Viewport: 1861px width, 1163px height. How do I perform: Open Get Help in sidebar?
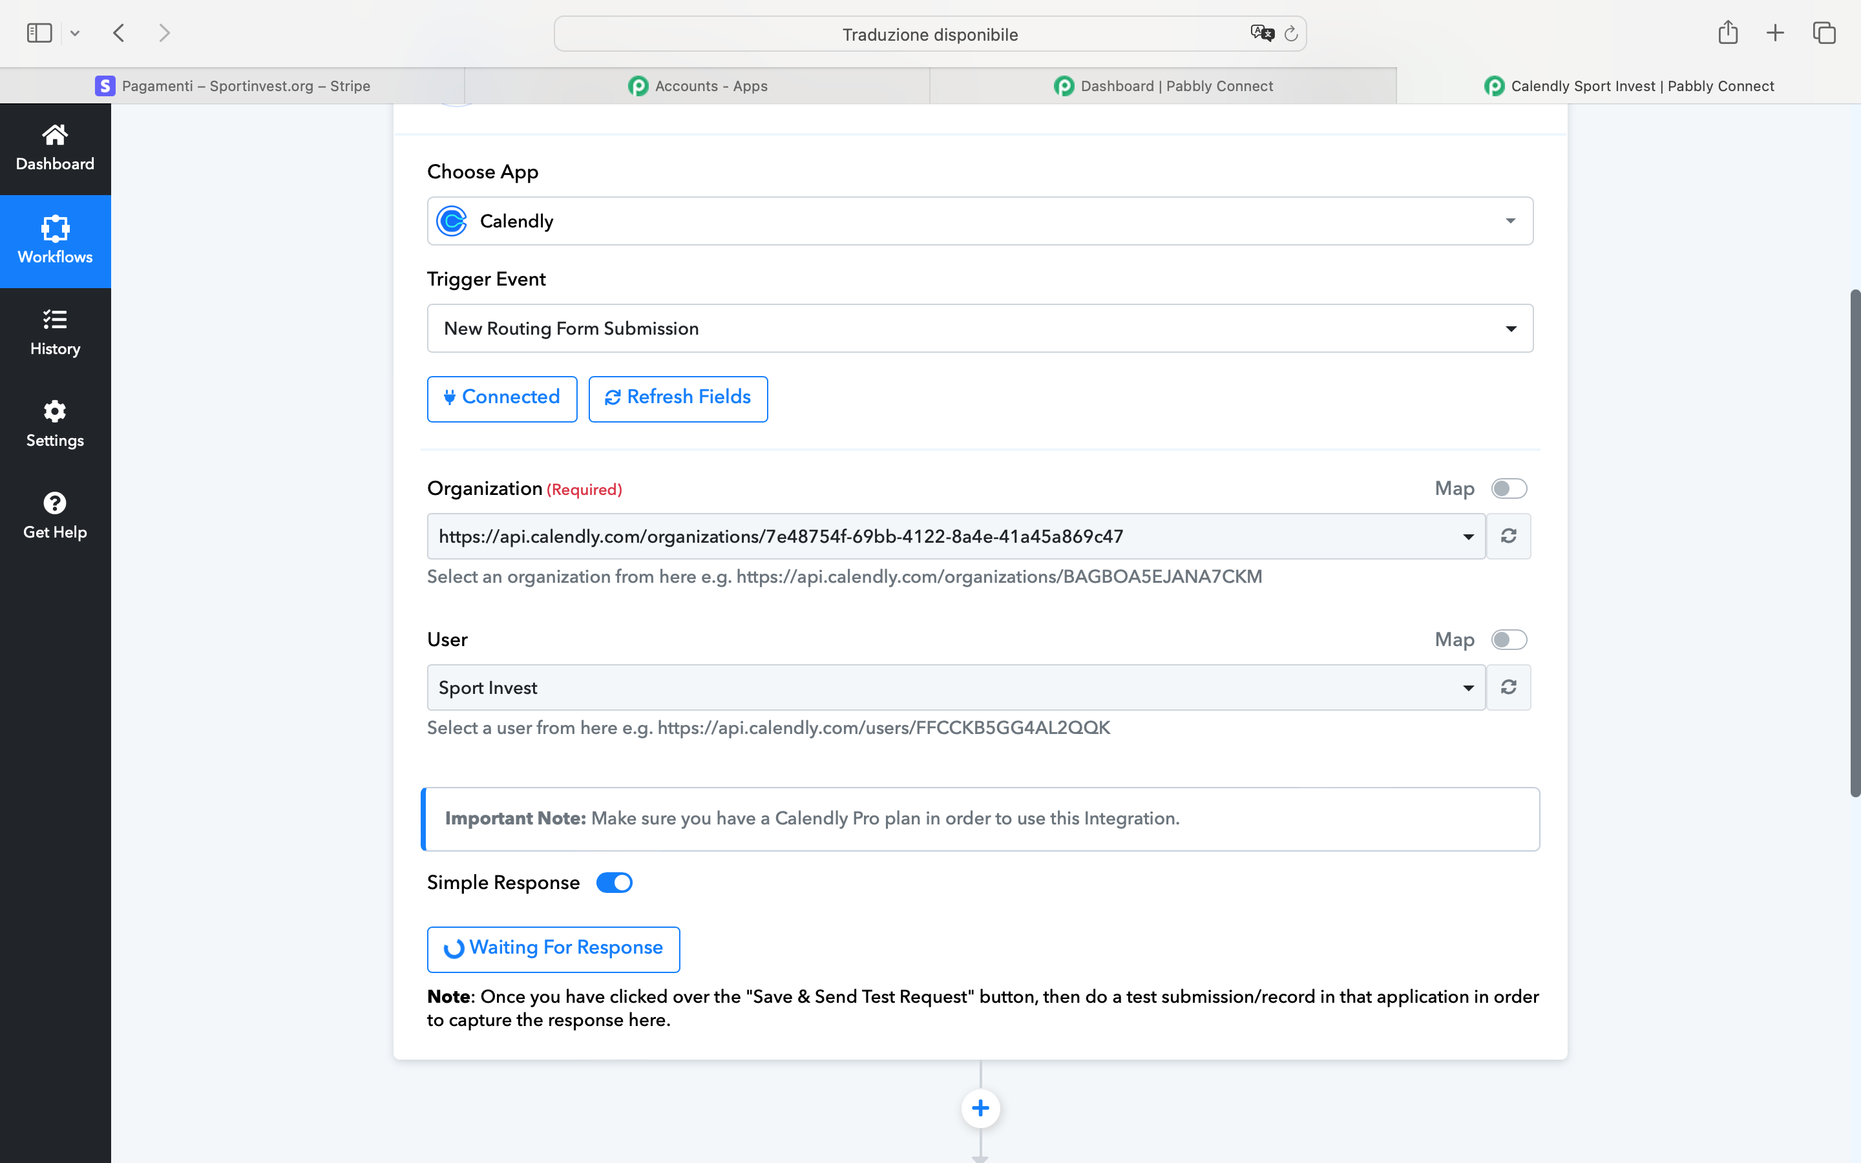click(x=56, y=516)
